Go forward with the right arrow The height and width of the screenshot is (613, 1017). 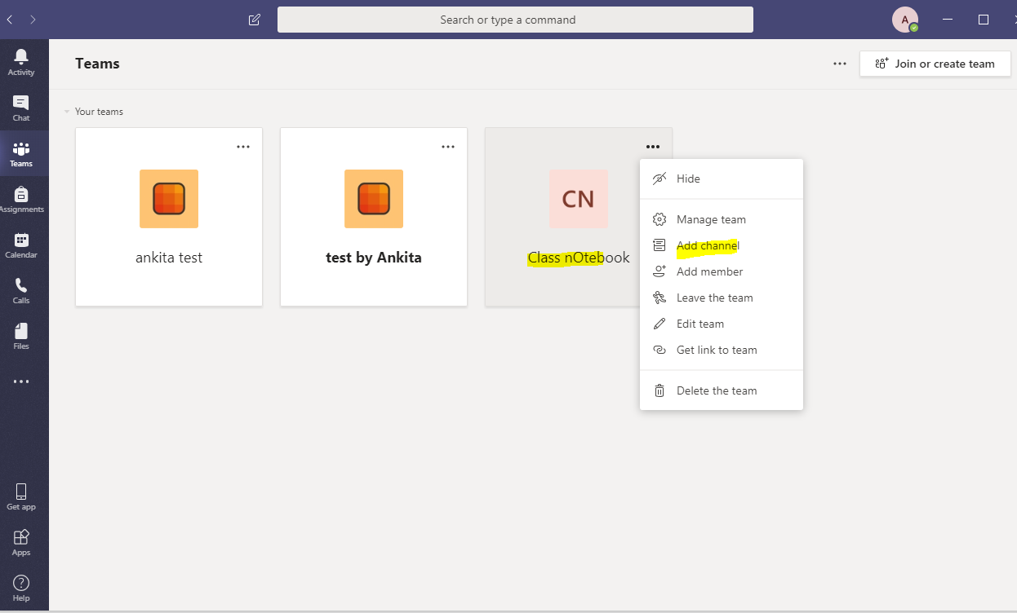tap(33, 20)
